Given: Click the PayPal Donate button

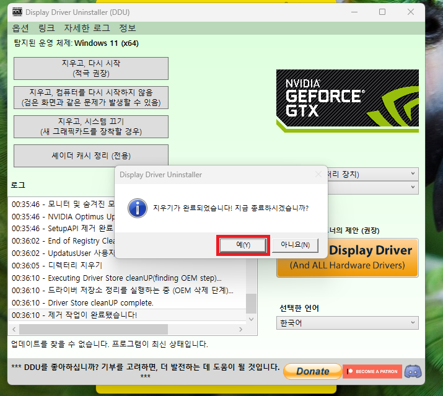Looking at the screenshot, I should [312, 371].
